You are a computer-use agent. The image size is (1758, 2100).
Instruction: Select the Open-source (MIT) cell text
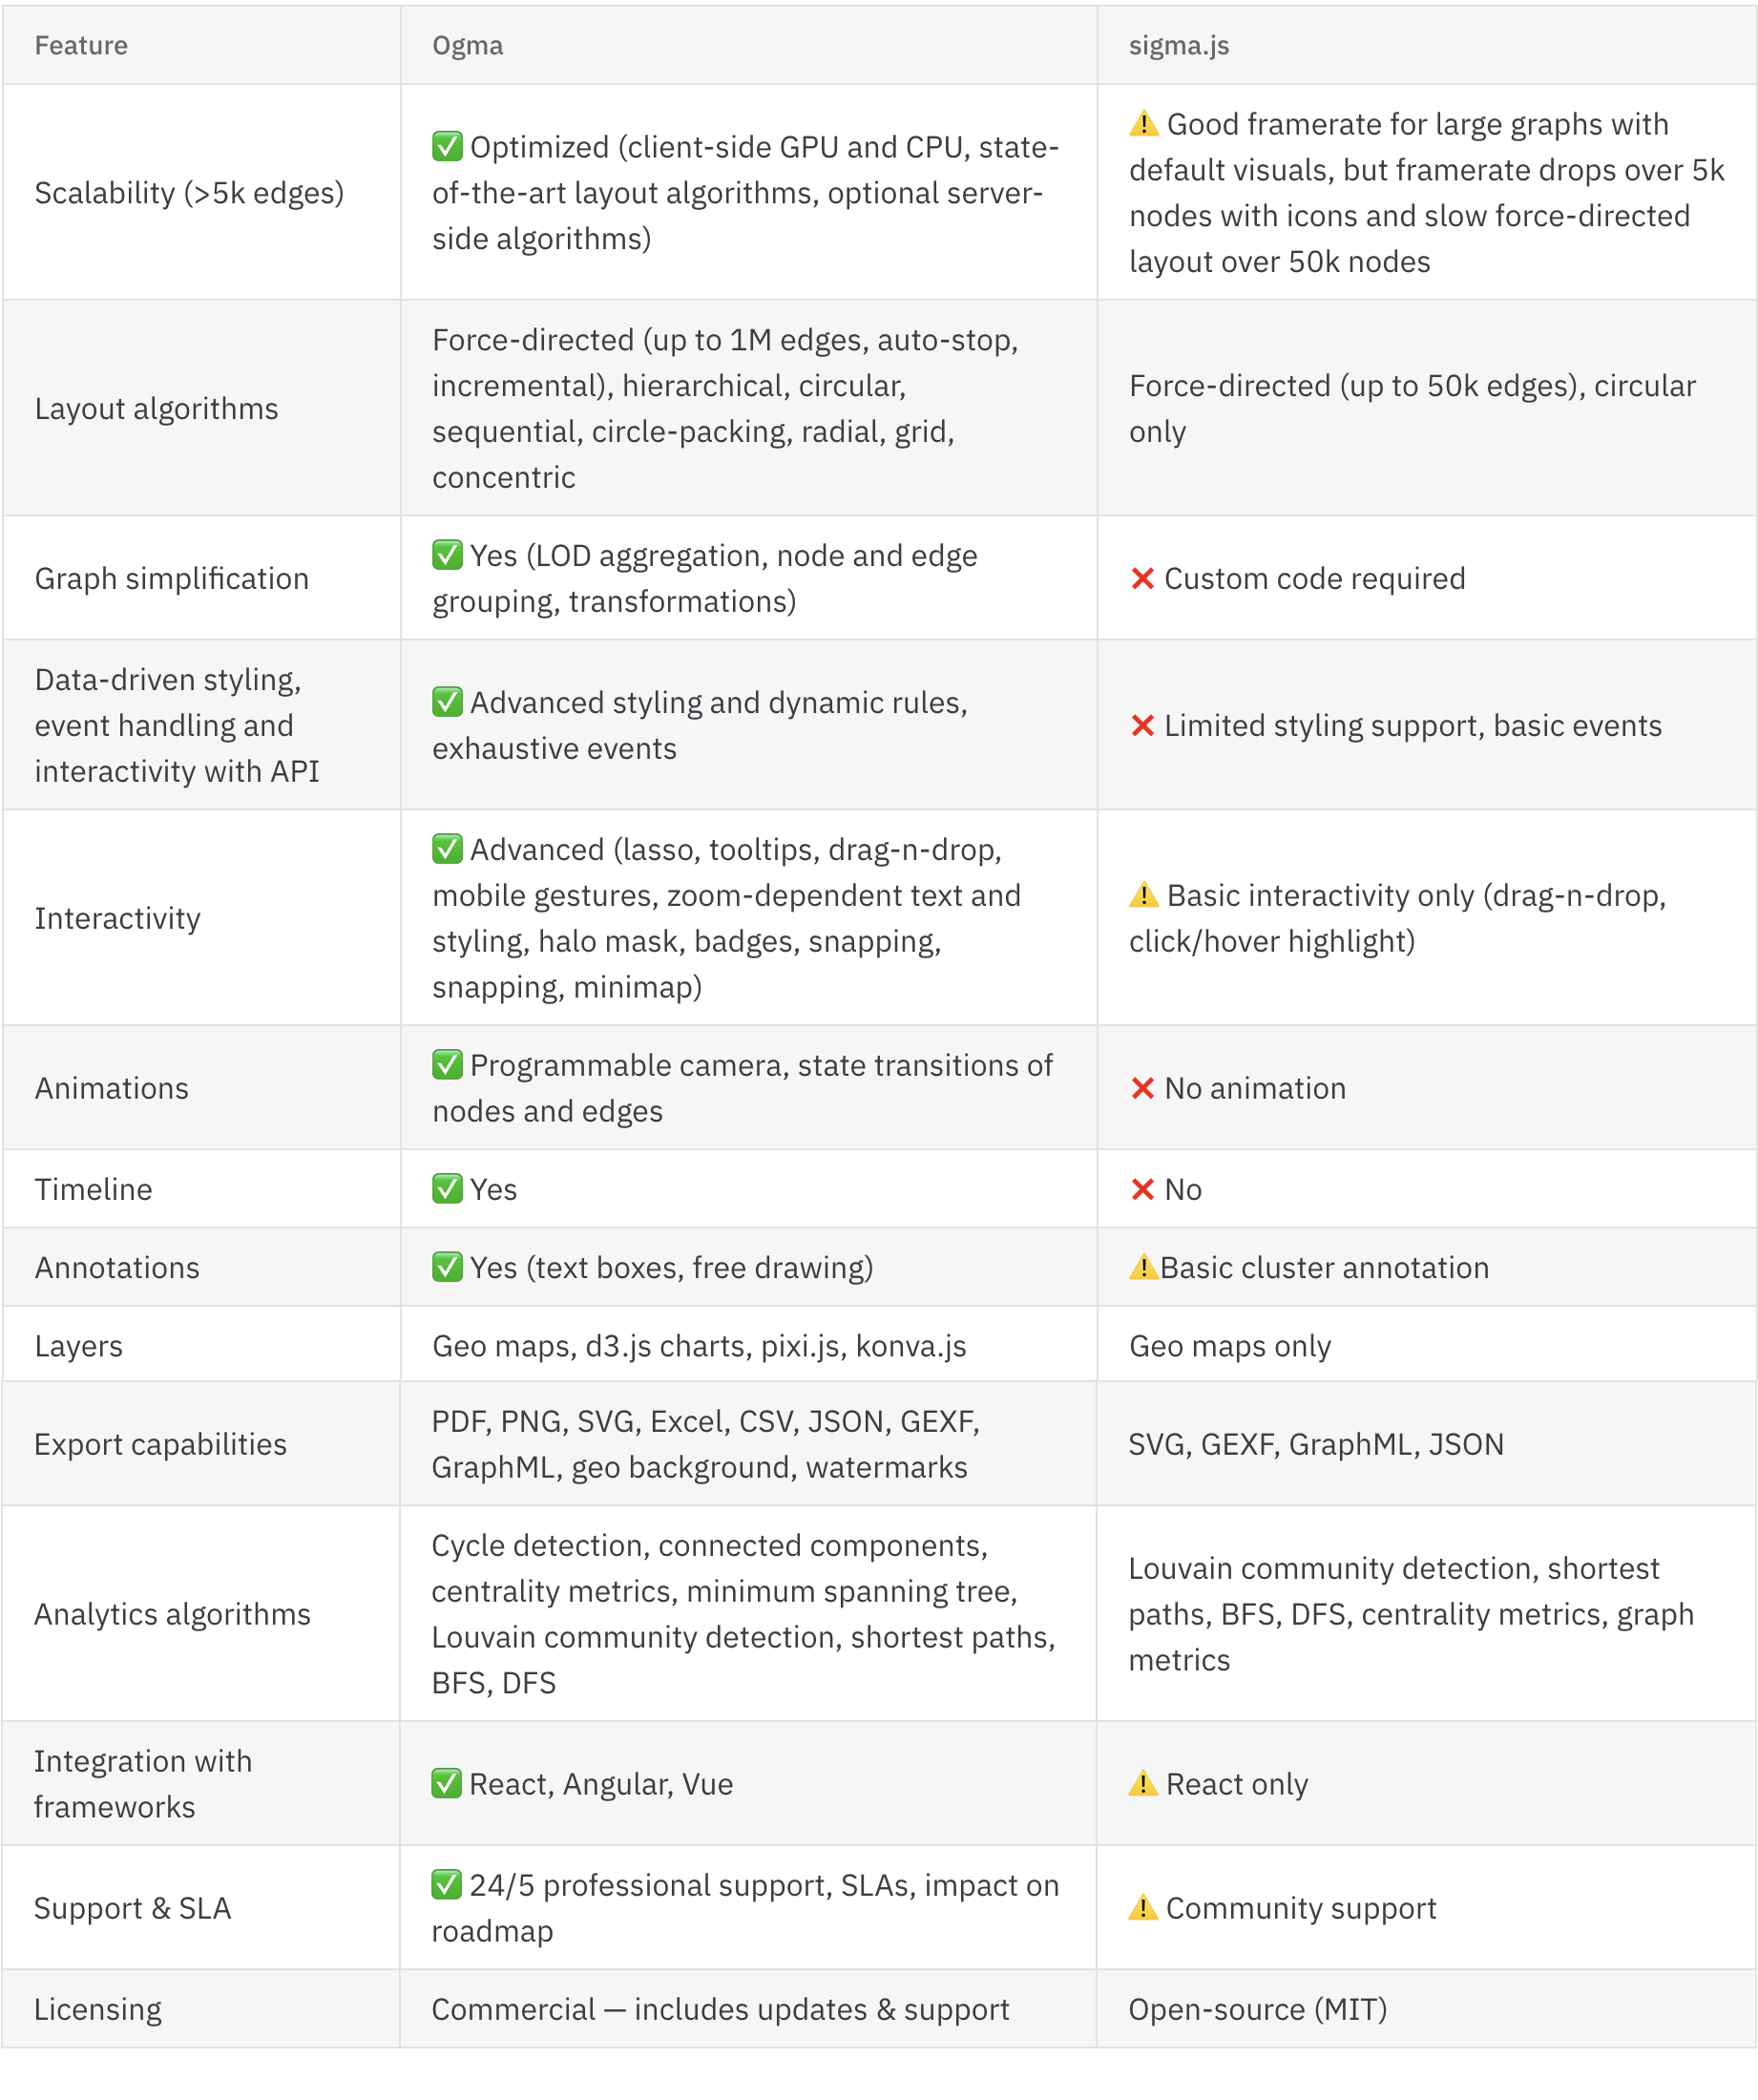[x=1257, y=2009]
